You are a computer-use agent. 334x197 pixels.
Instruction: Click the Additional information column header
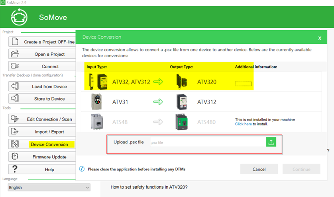pyautogui.click(x=256, y=67)
